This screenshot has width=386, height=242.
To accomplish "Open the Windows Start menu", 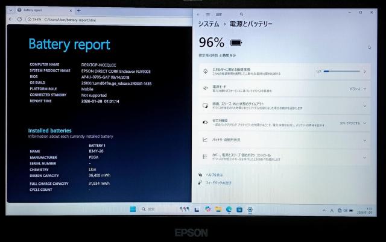I will tap(132, 209).
